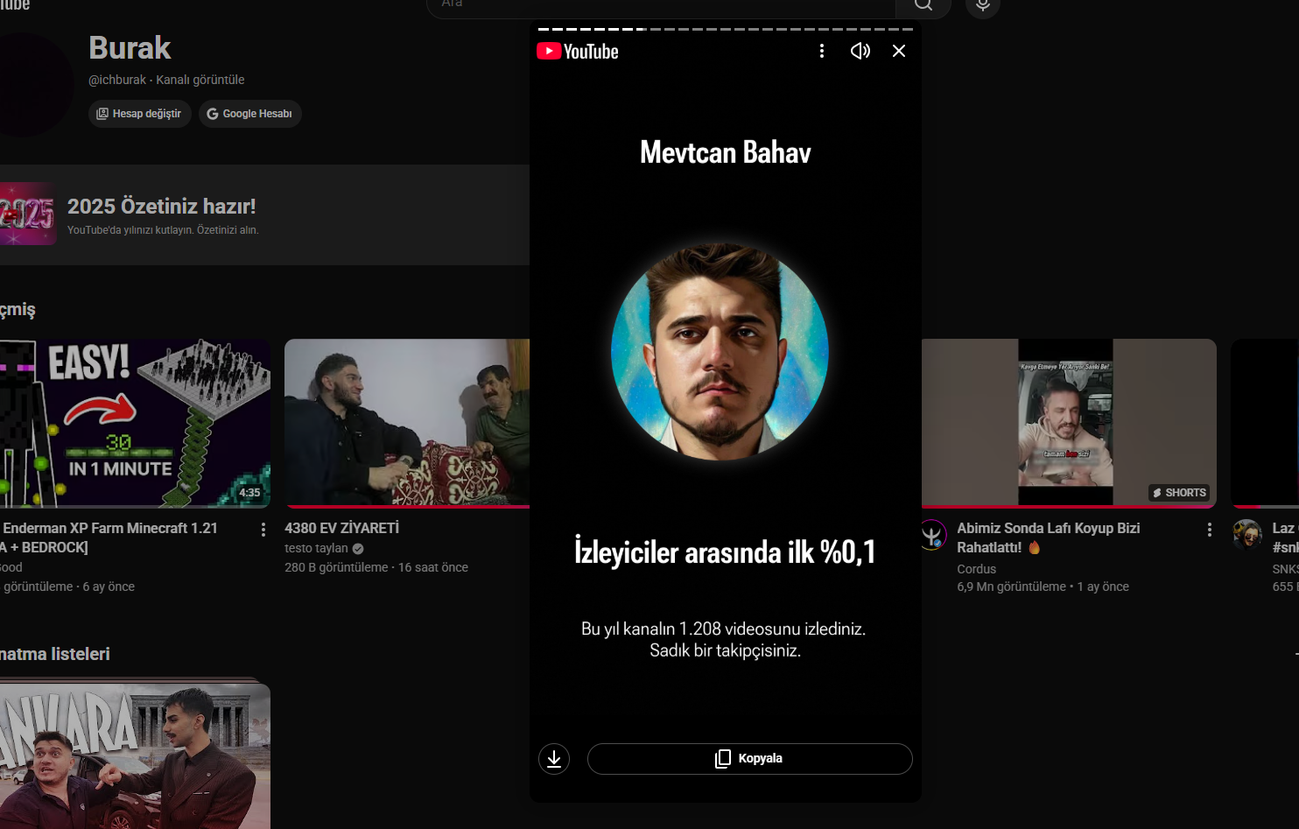The height and width of the screenshot is (829, 1299).
Task: Click Mevtcan Bahav channel avatar
Action: point(720,352)
